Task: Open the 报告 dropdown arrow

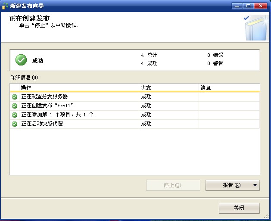Action: pyautogui.click(x=255, y=185)
